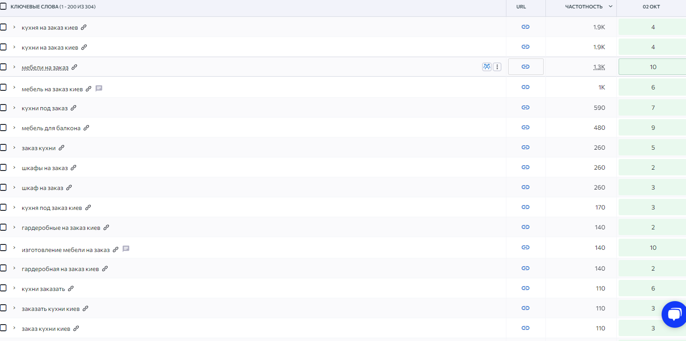Tick checkbox for гардеробные на заказ киев
Screen dimensions: 686x341
[x=4, y=227]
